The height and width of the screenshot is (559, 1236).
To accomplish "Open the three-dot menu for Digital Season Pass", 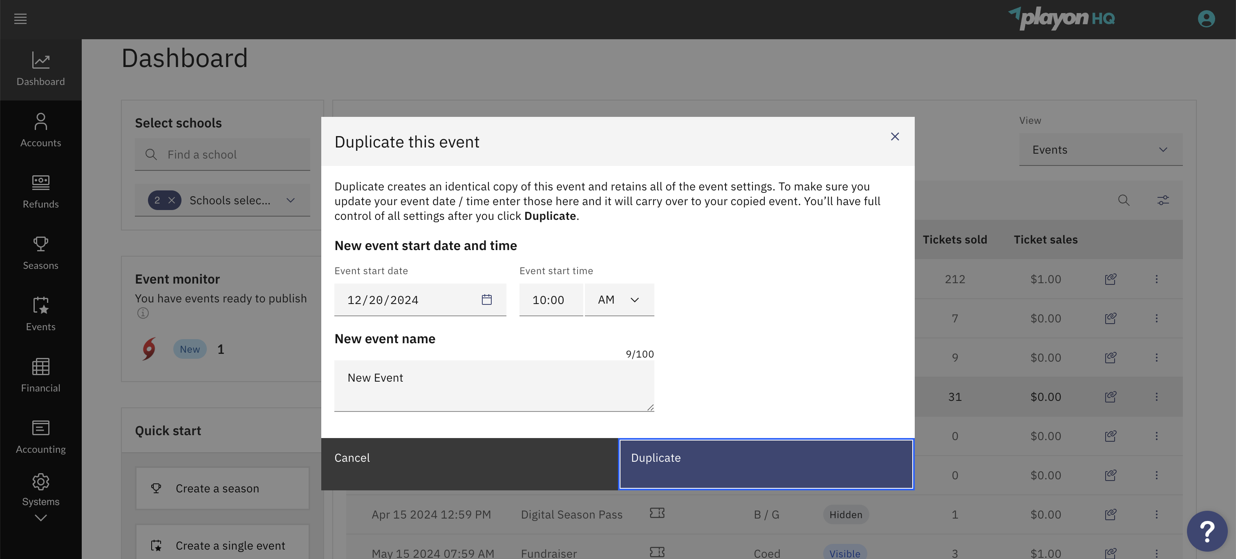I will click(x=1157, y=514).
